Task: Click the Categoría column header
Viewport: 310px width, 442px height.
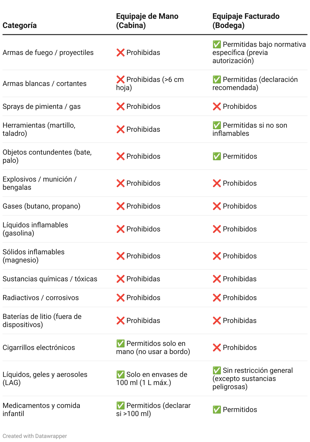Action: (20, 25)
